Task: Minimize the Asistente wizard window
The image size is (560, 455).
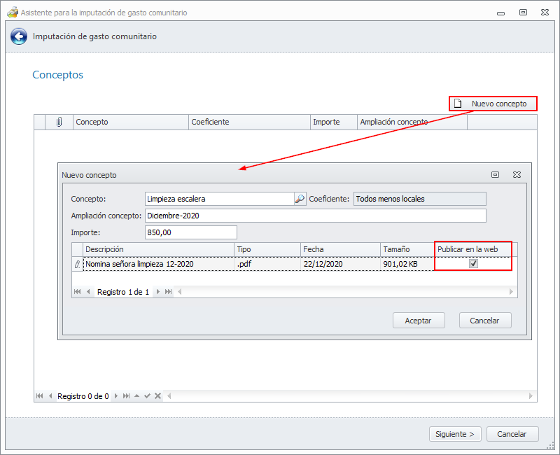Action: tap(500, 13)
